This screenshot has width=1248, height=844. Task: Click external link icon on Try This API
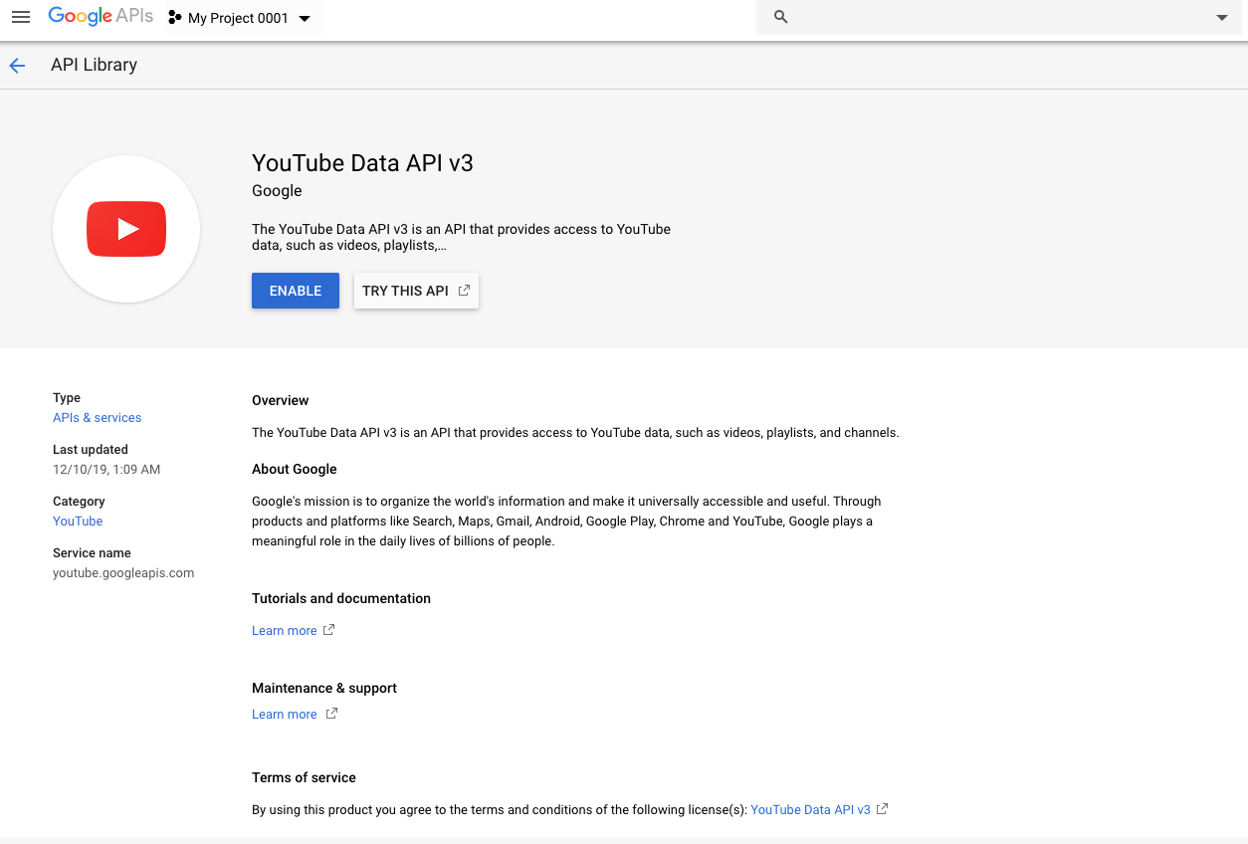(x=464, y=291)
